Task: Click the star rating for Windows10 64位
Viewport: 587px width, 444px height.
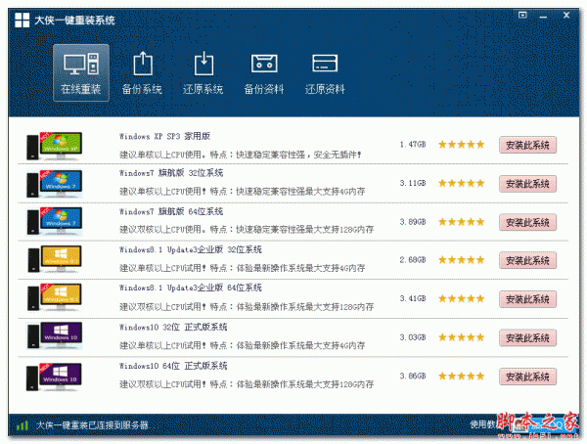Action: click(x=461, y=376)
